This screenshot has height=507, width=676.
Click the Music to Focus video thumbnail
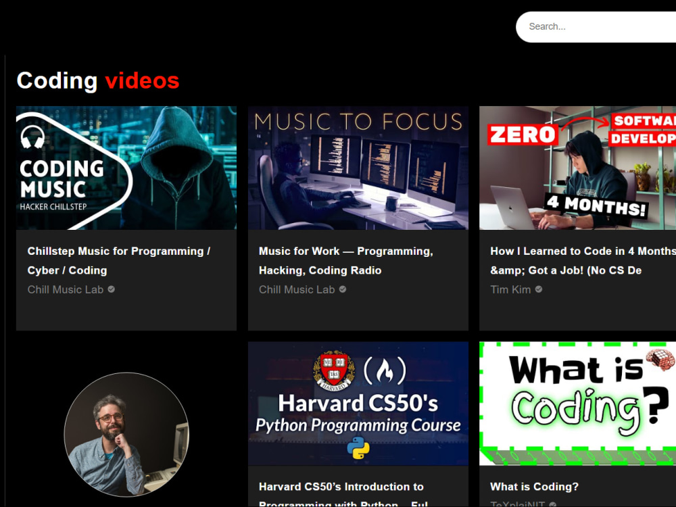point(358,168)
